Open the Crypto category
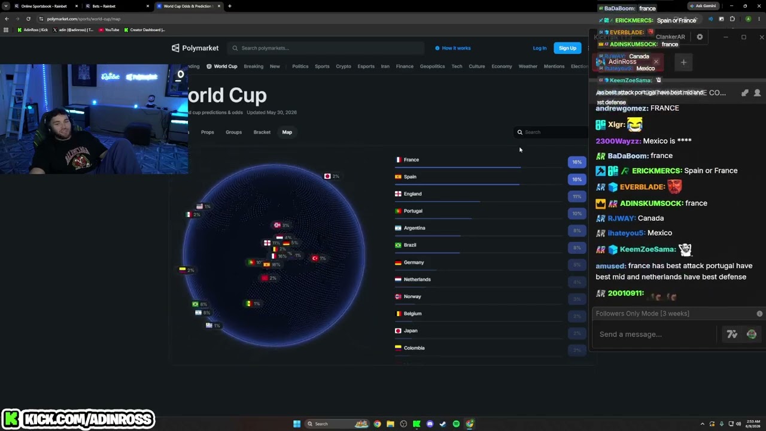The height and width of the screenshot is (431, 766). pos(344,66)
